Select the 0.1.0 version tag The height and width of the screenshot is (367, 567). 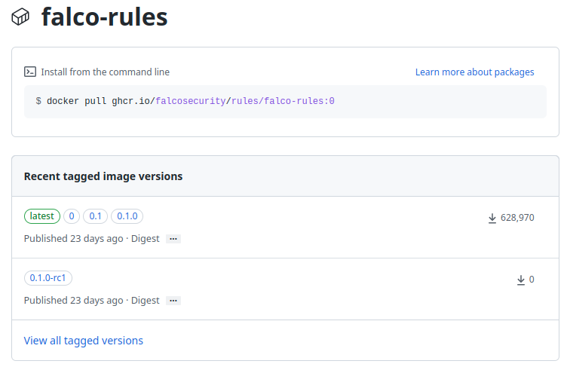[x=127, y=216]
